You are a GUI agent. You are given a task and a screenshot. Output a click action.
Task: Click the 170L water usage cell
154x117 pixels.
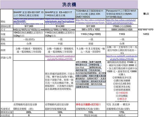(x=122, y=112)
